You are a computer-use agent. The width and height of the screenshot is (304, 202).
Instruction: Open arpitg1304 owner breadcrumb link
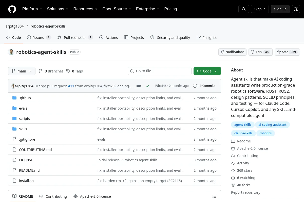[15, 26]
